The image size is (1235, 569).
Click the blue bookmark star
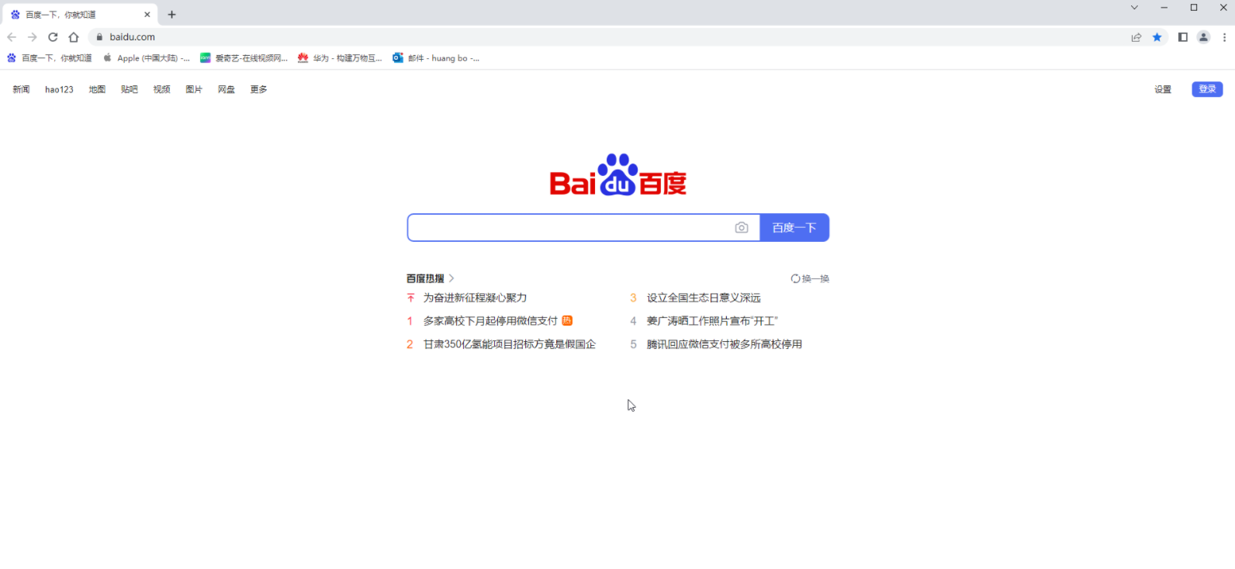1157,37
